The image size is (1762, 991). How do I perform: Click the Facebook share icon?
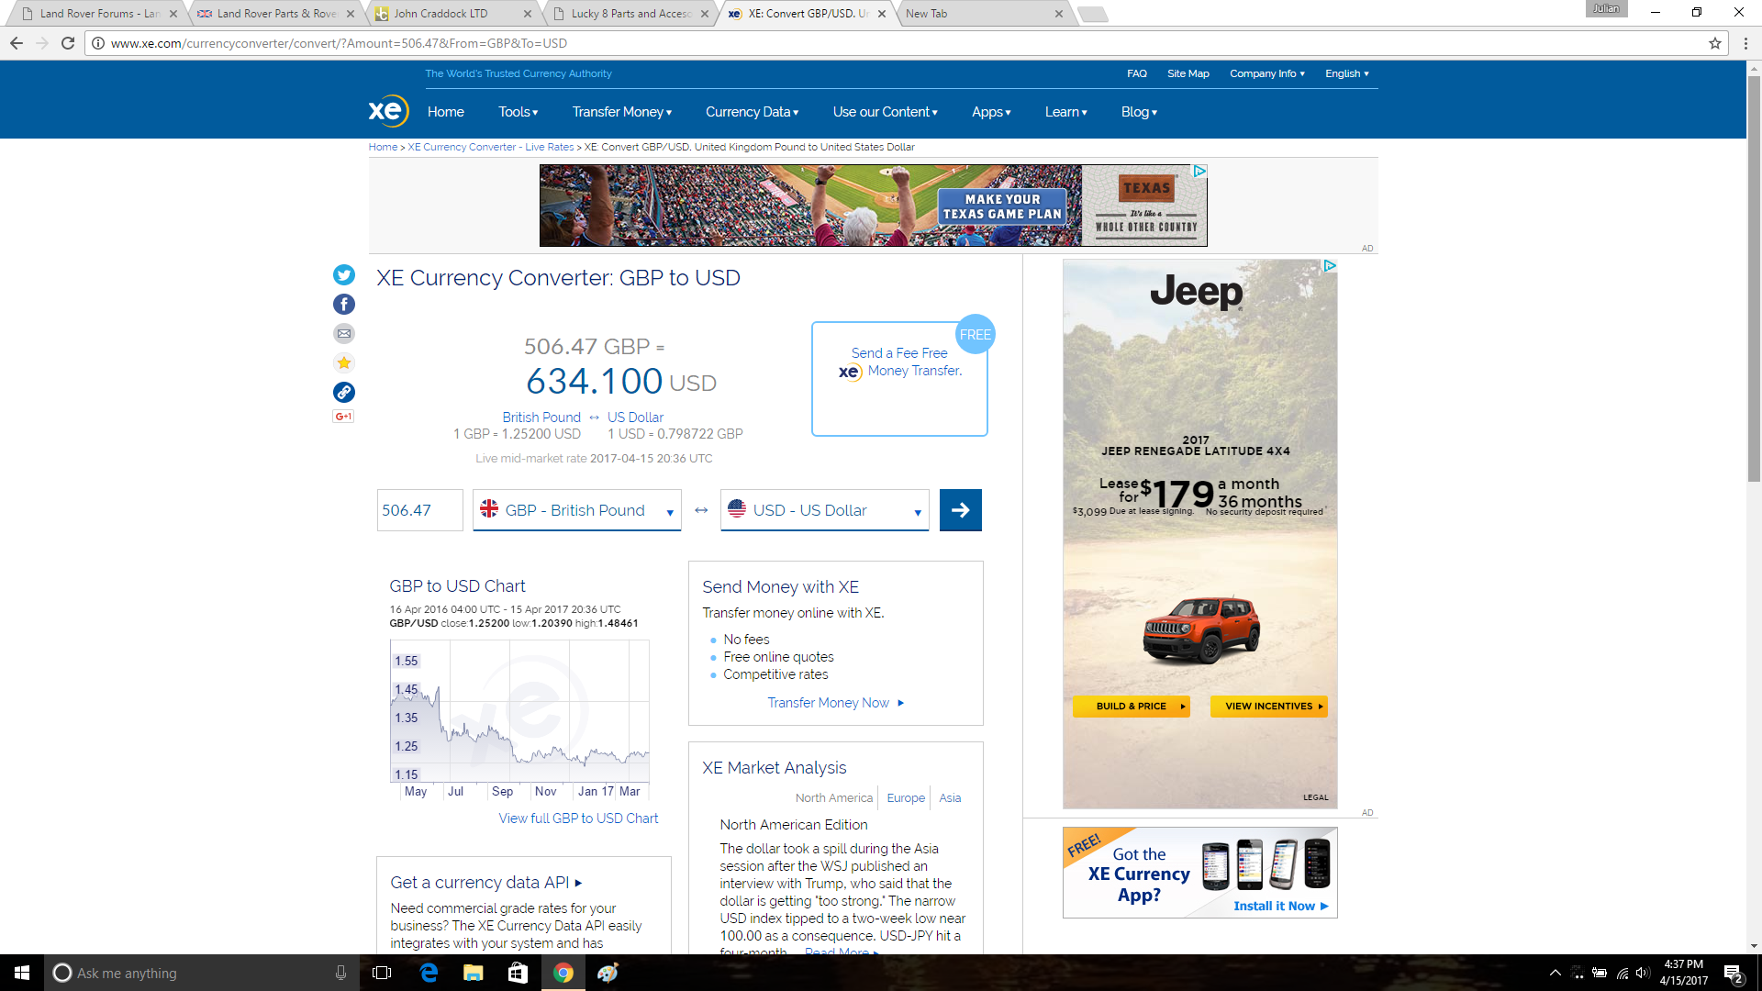344,304
